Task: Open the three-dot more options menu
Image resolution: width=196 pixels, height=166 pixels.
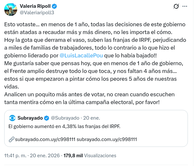Action: (185, 6)
